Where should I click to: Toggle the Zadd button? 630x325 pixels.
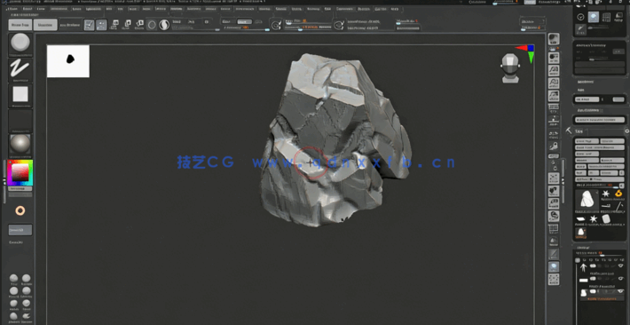pyautogui.click(x=226, y=21)
